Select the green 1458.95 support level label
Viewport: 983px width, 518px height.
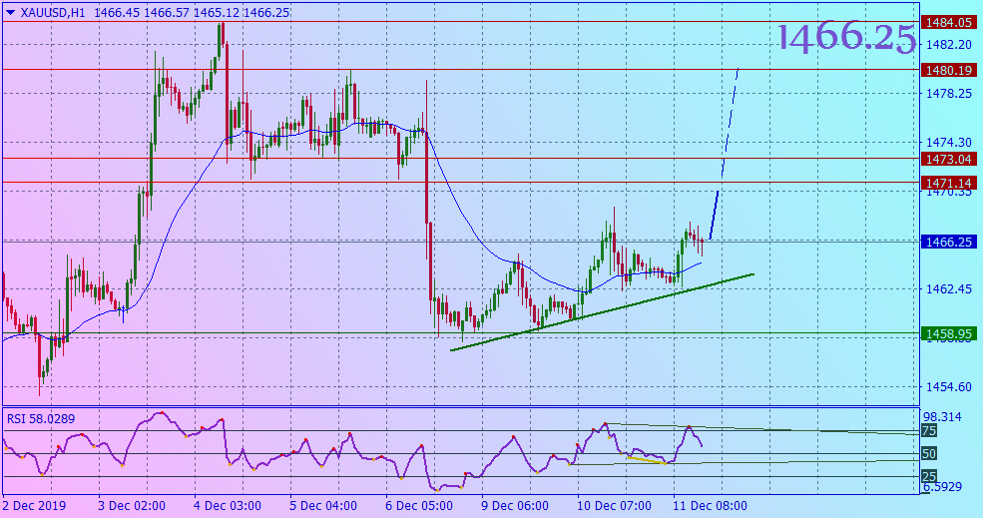pyautogui.click(x=948, y=334)
